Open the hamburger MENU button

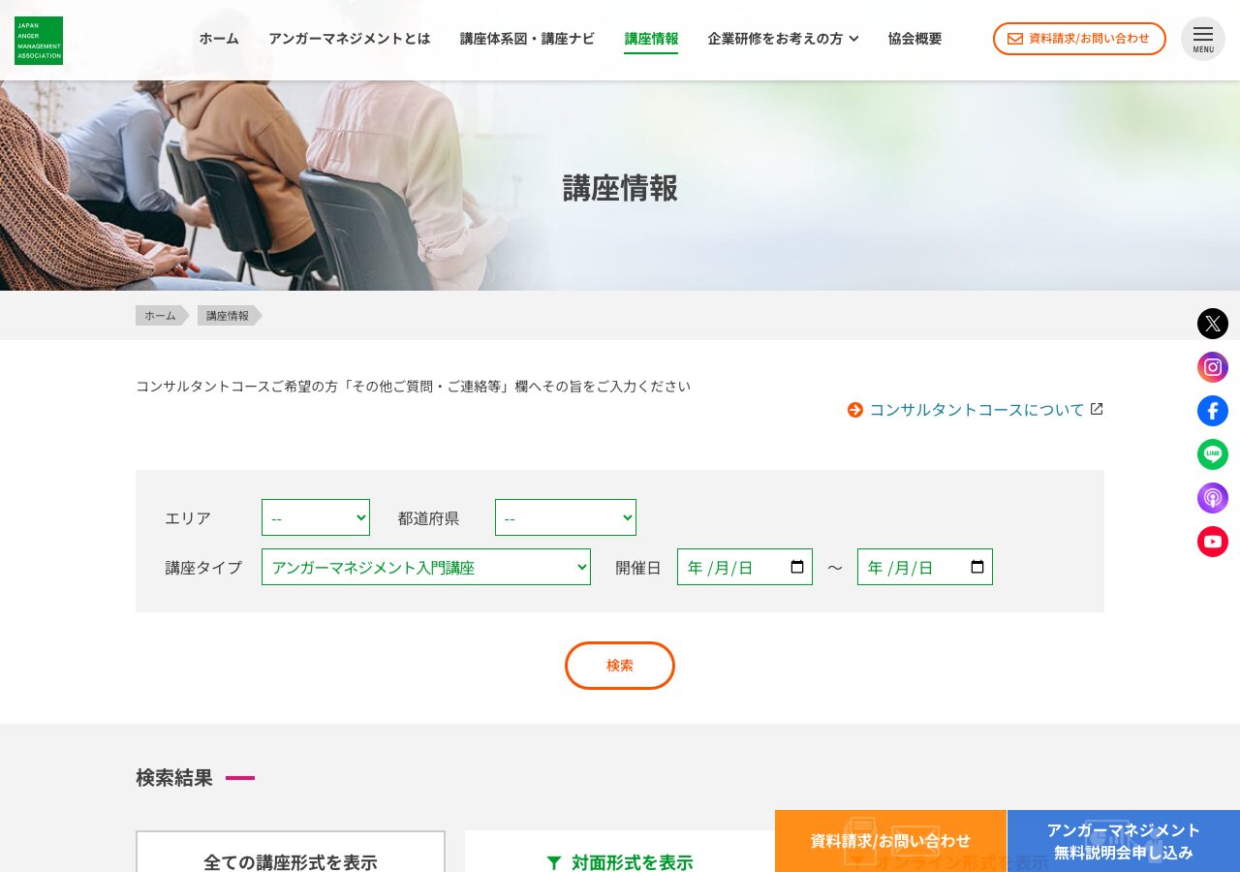(1203, 39)
